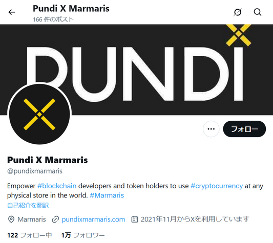The width and height of the screenshot is (273, 243).
Task: Click the header title Pundi X Marmaris
Action: (71, 8)
